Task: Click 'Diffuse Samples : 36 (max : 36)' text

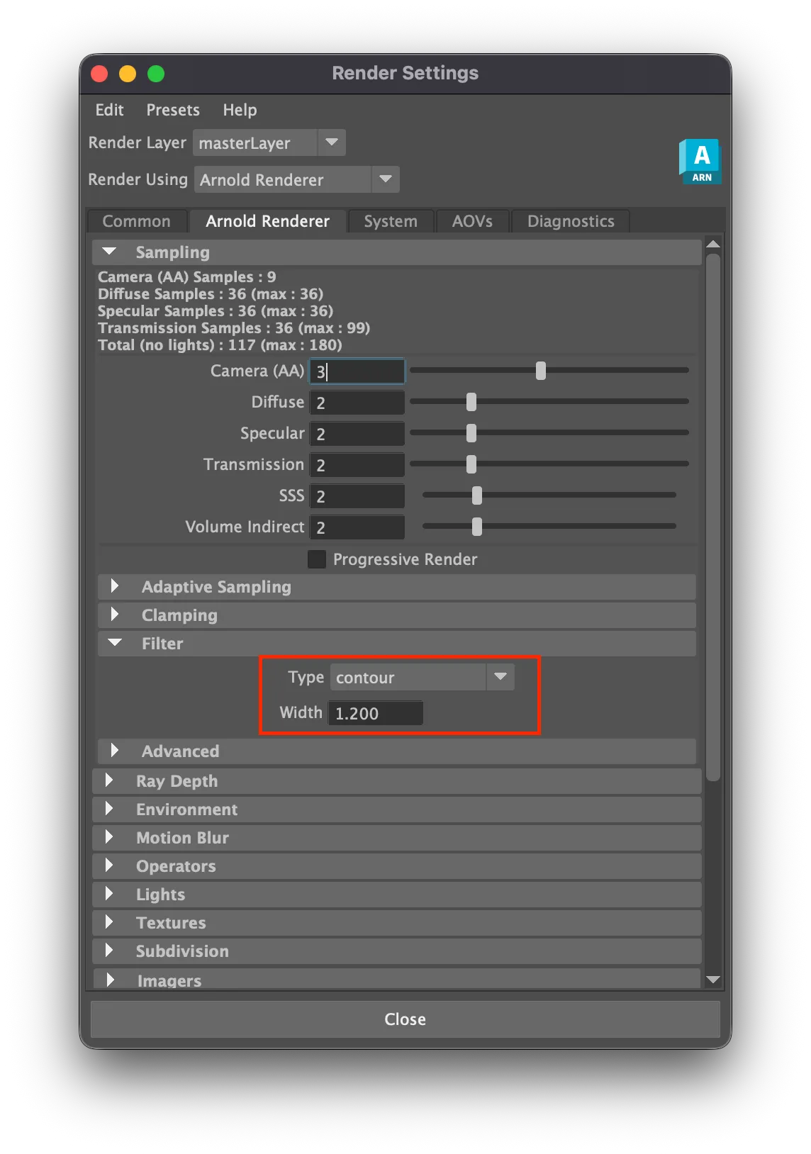Action: pyautogui.click(x=211, y=293)
